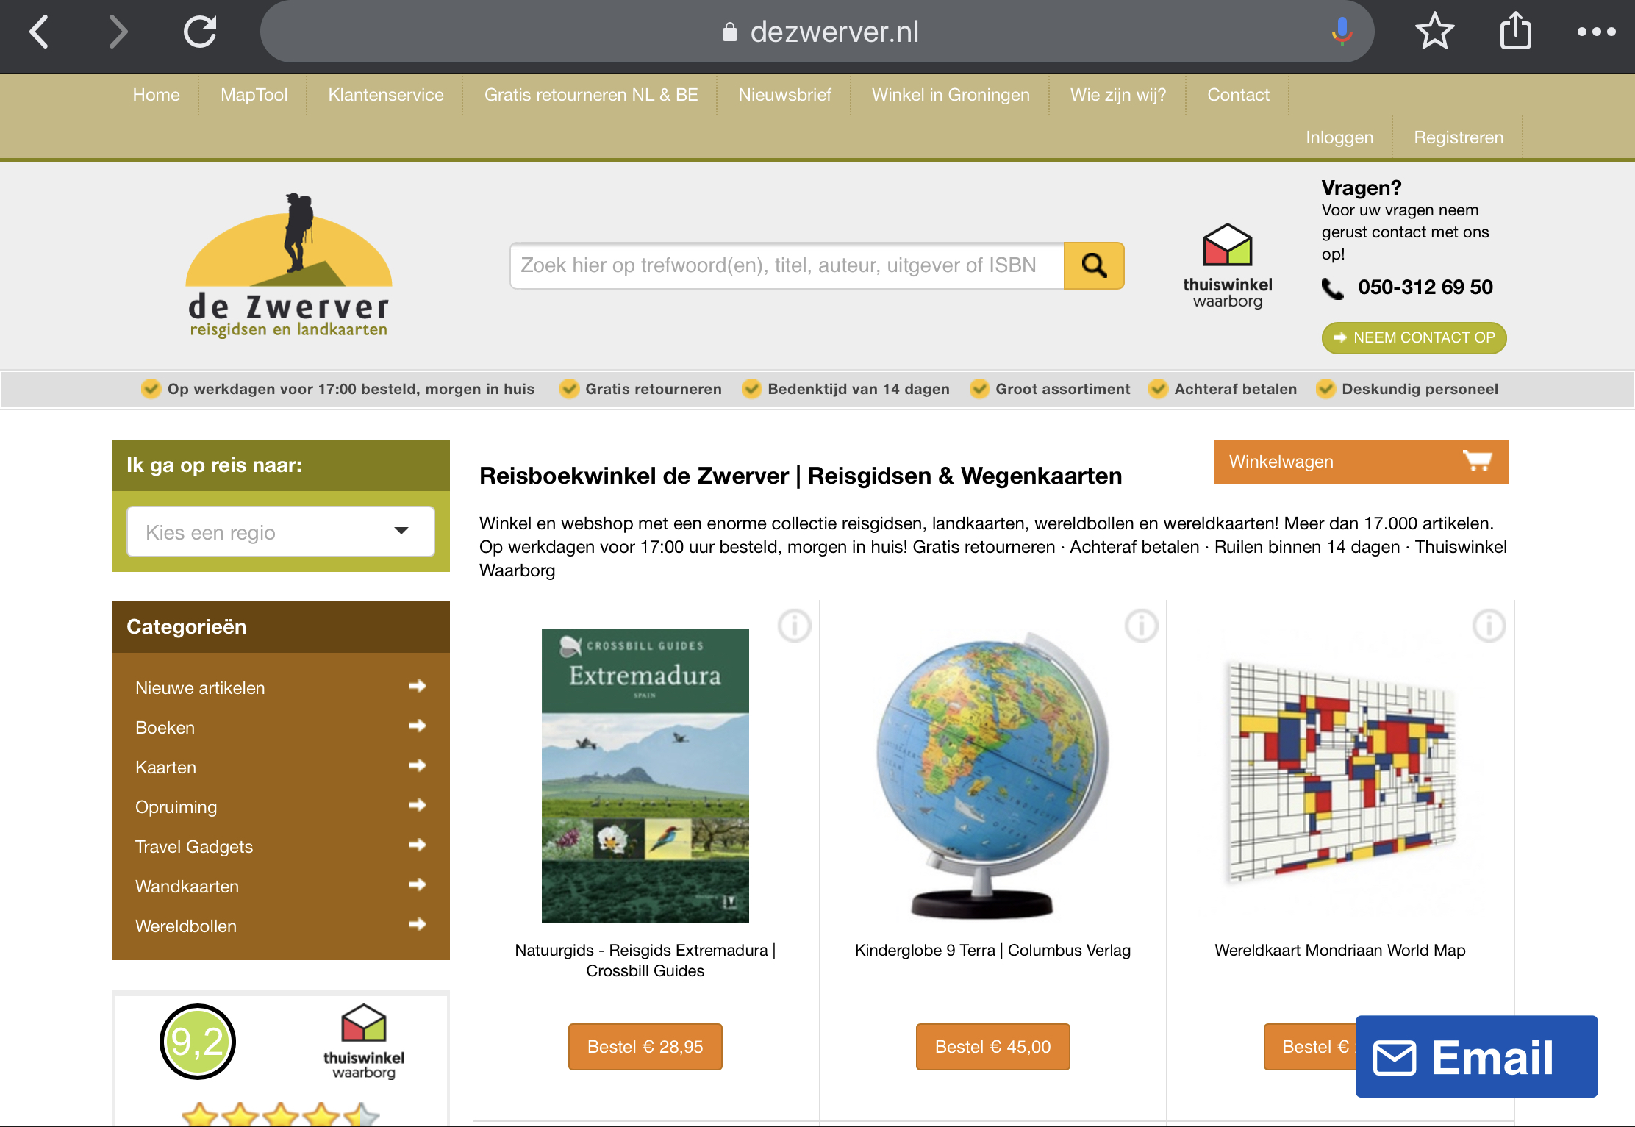Click the magnifying glass search button
Screen dimensions: 1635x1127
pyautogui.click(x=1093, y=265)
